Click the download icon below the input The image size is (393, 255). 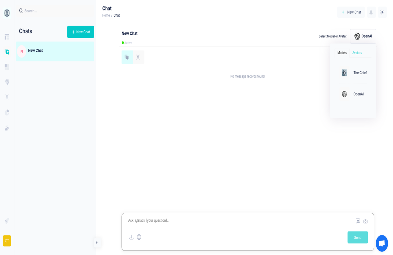pos(131,237)
